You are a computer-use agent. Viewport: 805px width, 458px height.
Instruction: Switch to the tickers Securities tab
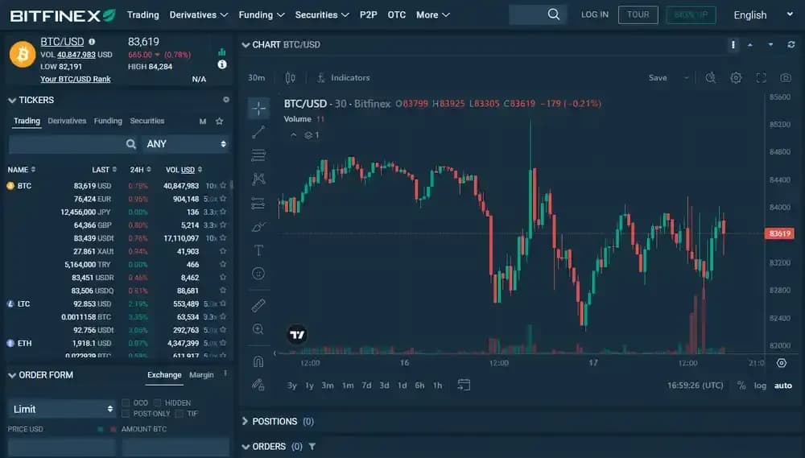pyautogui.click(x=147, y=121)
